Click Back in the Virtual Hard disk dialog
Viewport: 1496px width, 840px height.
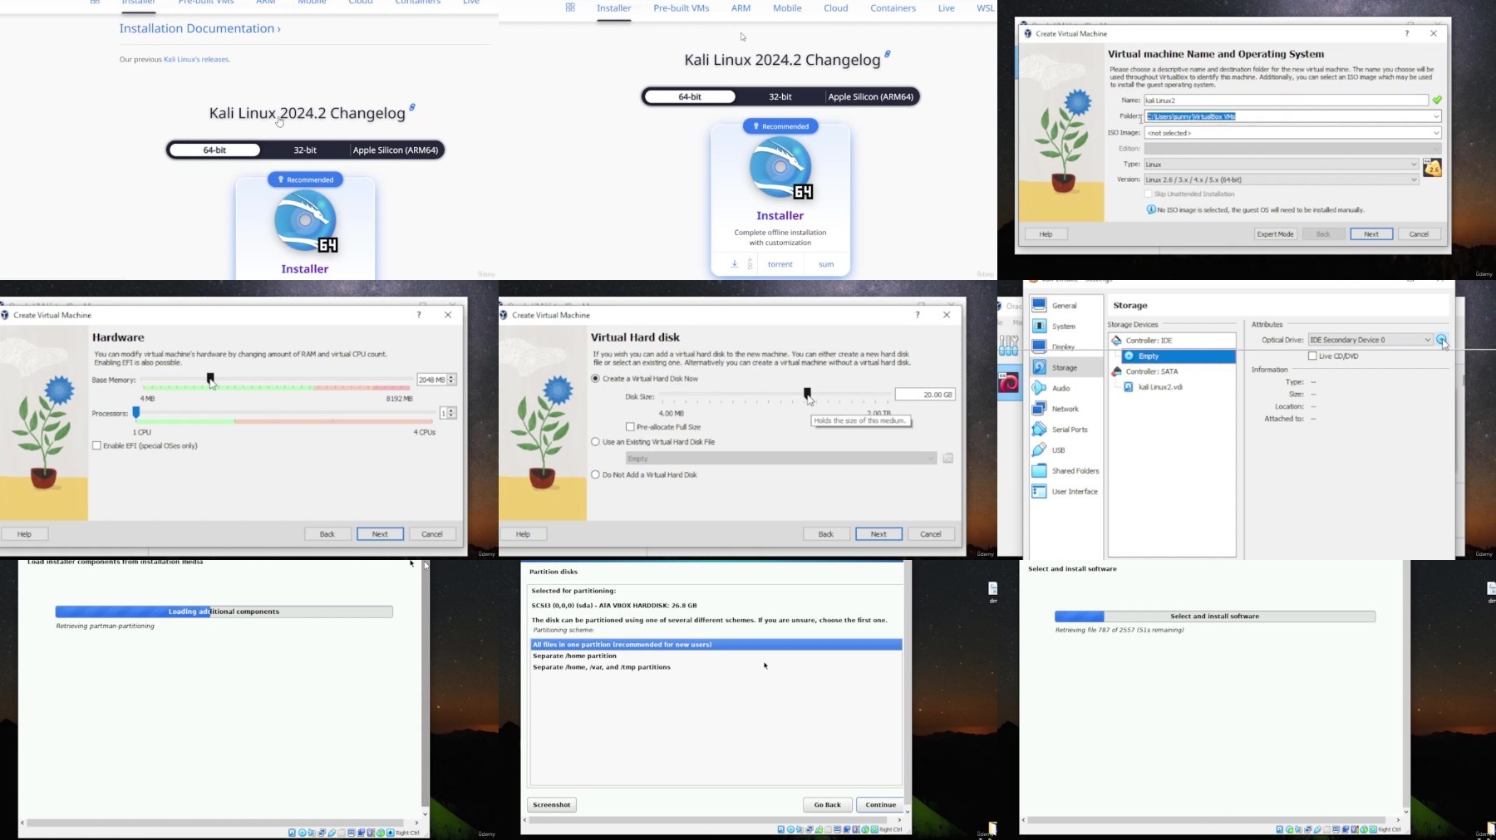(826, 534)
